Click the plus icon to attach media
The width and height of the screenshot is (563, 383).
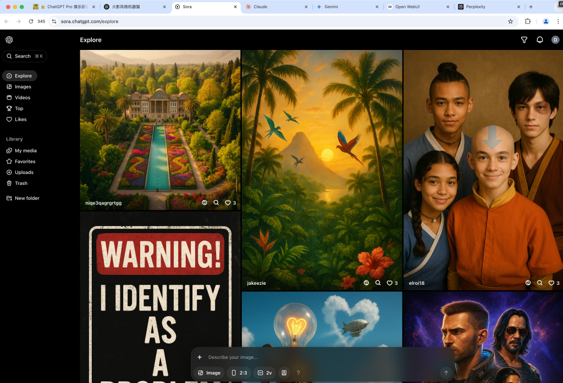(200, 357)
